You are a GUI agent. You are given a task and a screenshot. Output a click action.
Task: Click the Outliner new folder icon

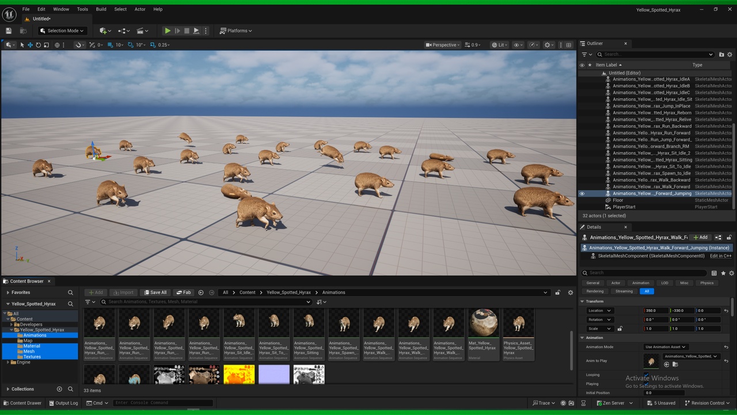(722, 54)
